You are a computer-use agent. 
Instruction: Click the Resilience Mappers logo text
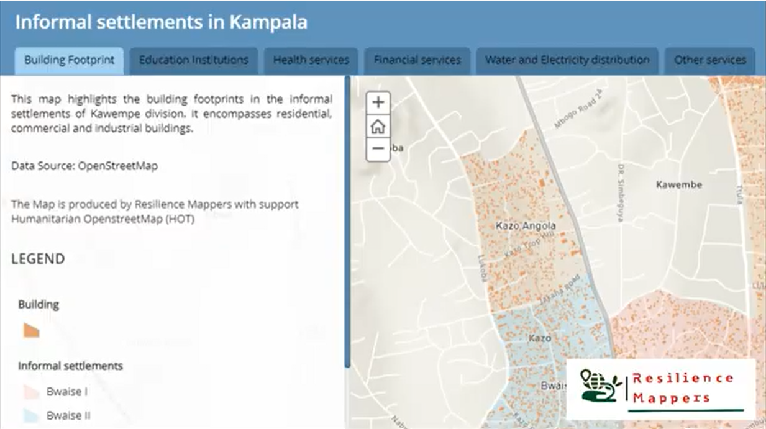click(682, 387)
